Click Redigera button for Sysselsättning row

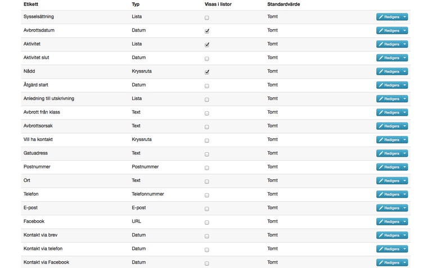coord(389,17)
